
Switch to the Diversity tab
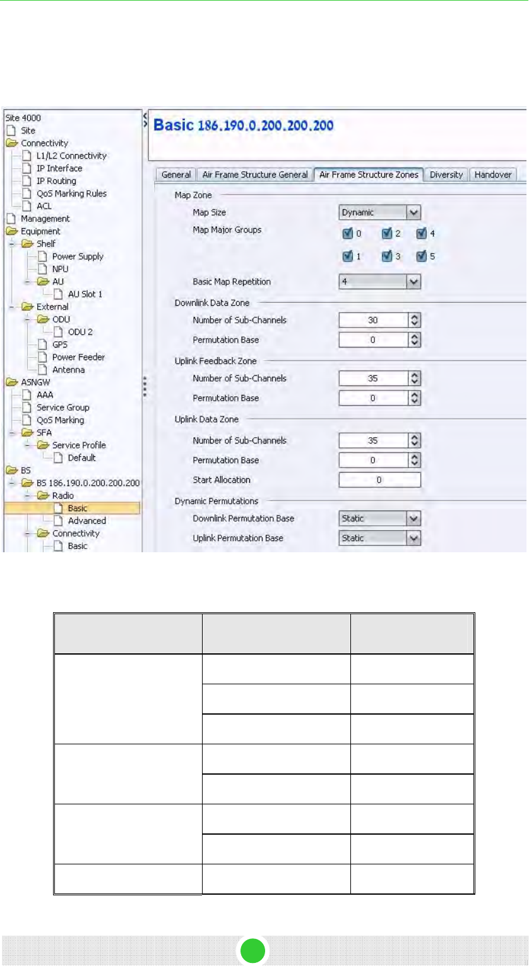coord(446,175)
